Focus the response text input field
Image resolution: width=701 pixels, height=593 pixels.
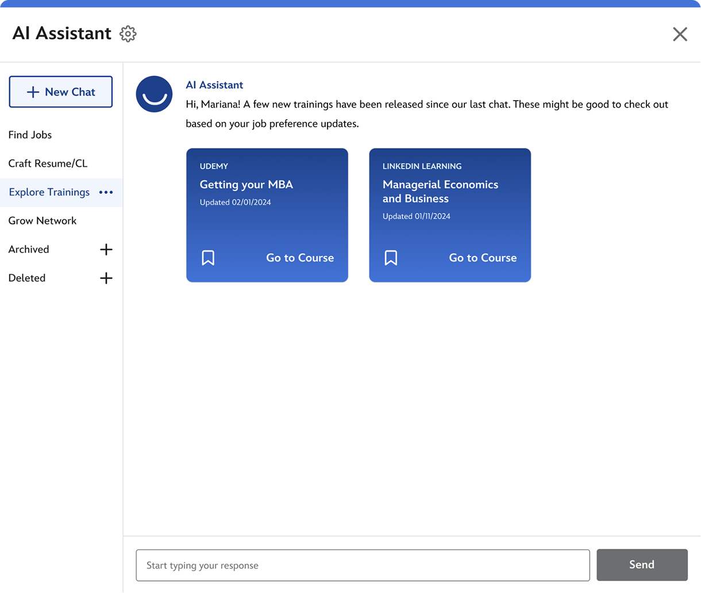pyautogui.click(x=363, y=565)
